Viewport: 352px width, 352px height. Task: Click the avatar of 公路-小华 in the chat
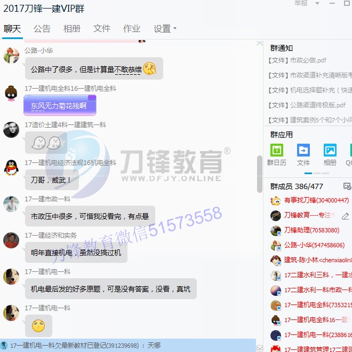11,56
